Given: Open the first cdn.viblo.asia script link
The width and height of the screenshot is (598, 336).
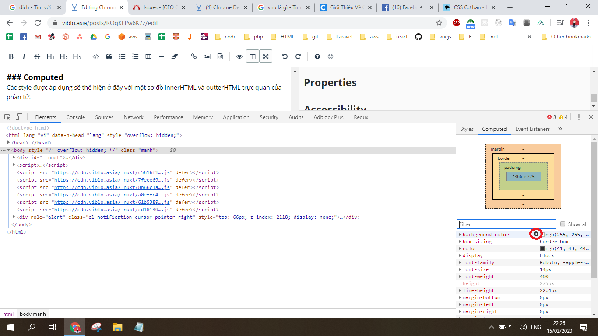Looking at the screenshot, I should pyautogui.click(x=112, y=172).
